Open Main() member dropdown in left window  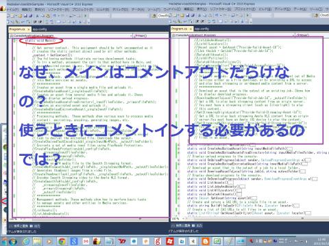tap(151, 36)
